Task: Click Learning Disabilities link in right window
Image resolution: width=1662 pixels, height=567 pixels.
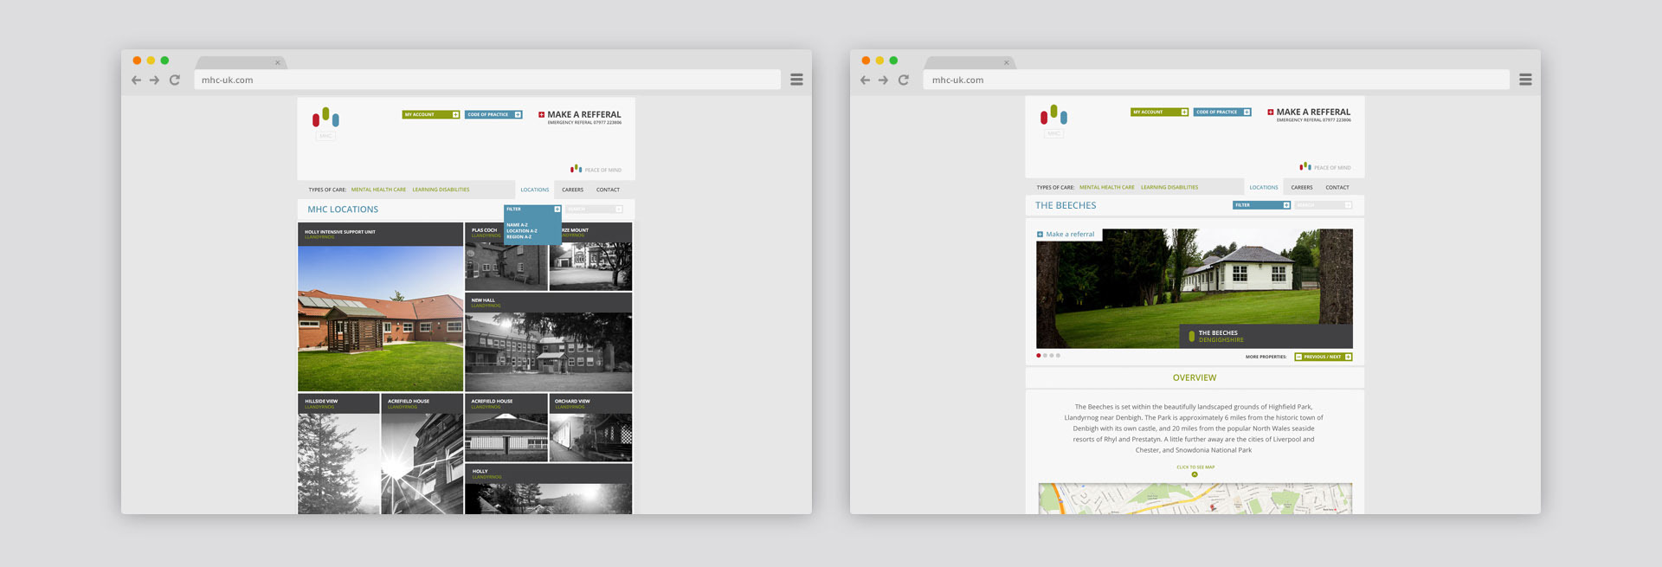Action: tap(1169, 187)
